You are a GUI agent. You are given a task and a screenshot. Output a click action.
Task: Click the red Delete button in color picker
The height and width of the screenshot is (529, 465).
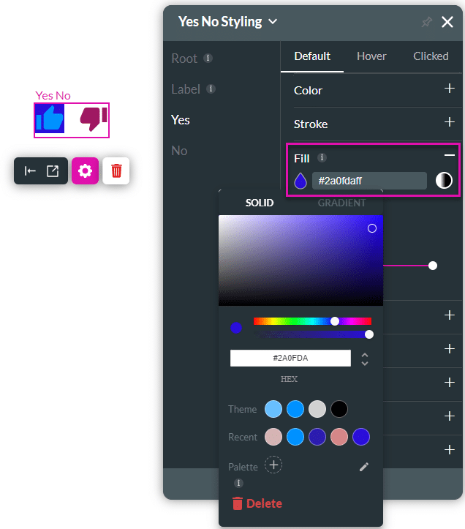(x=257, y=503)
